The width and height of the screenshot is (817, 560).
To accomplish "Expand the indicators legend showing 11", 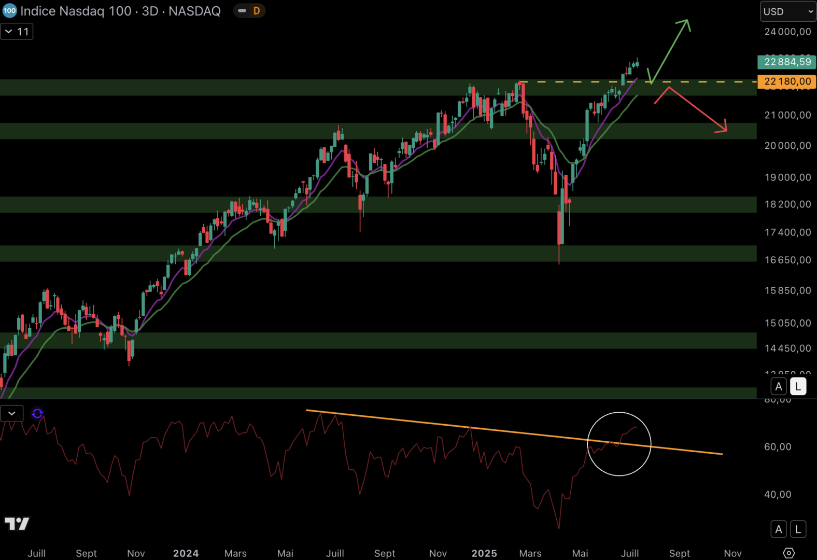I will click(x=17, y=32).
